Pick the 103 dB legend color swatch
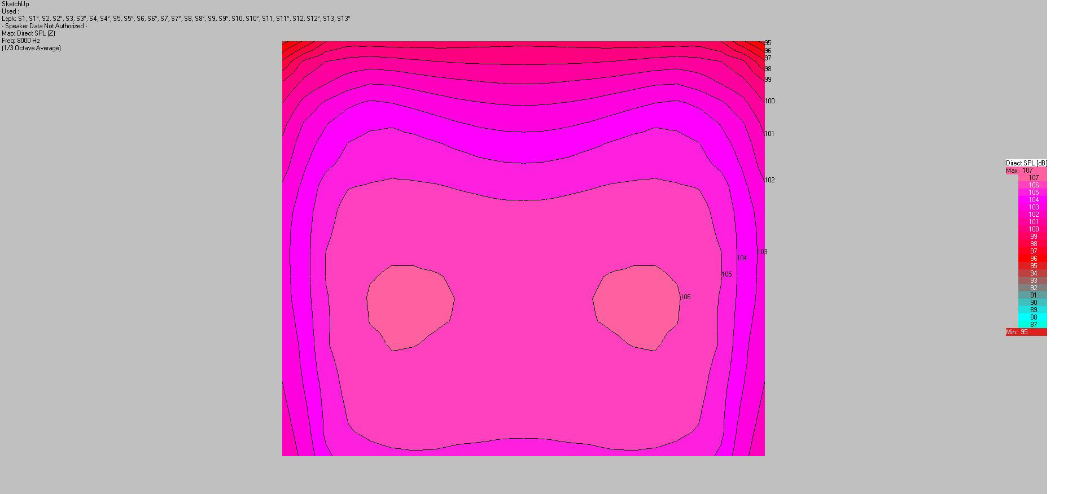 point(1033,207)
